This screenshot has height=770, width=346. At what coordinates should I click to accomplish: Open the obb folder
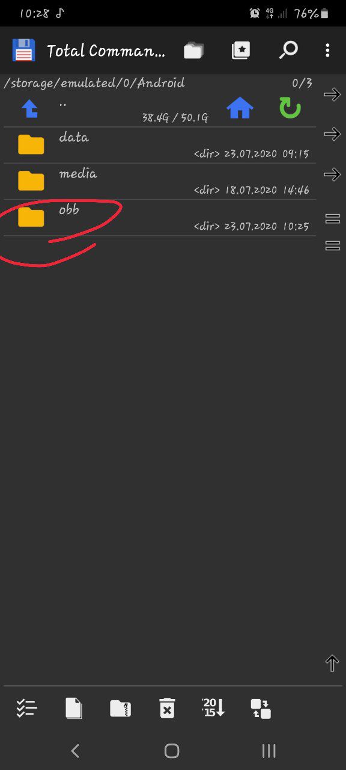click(160, 217)
